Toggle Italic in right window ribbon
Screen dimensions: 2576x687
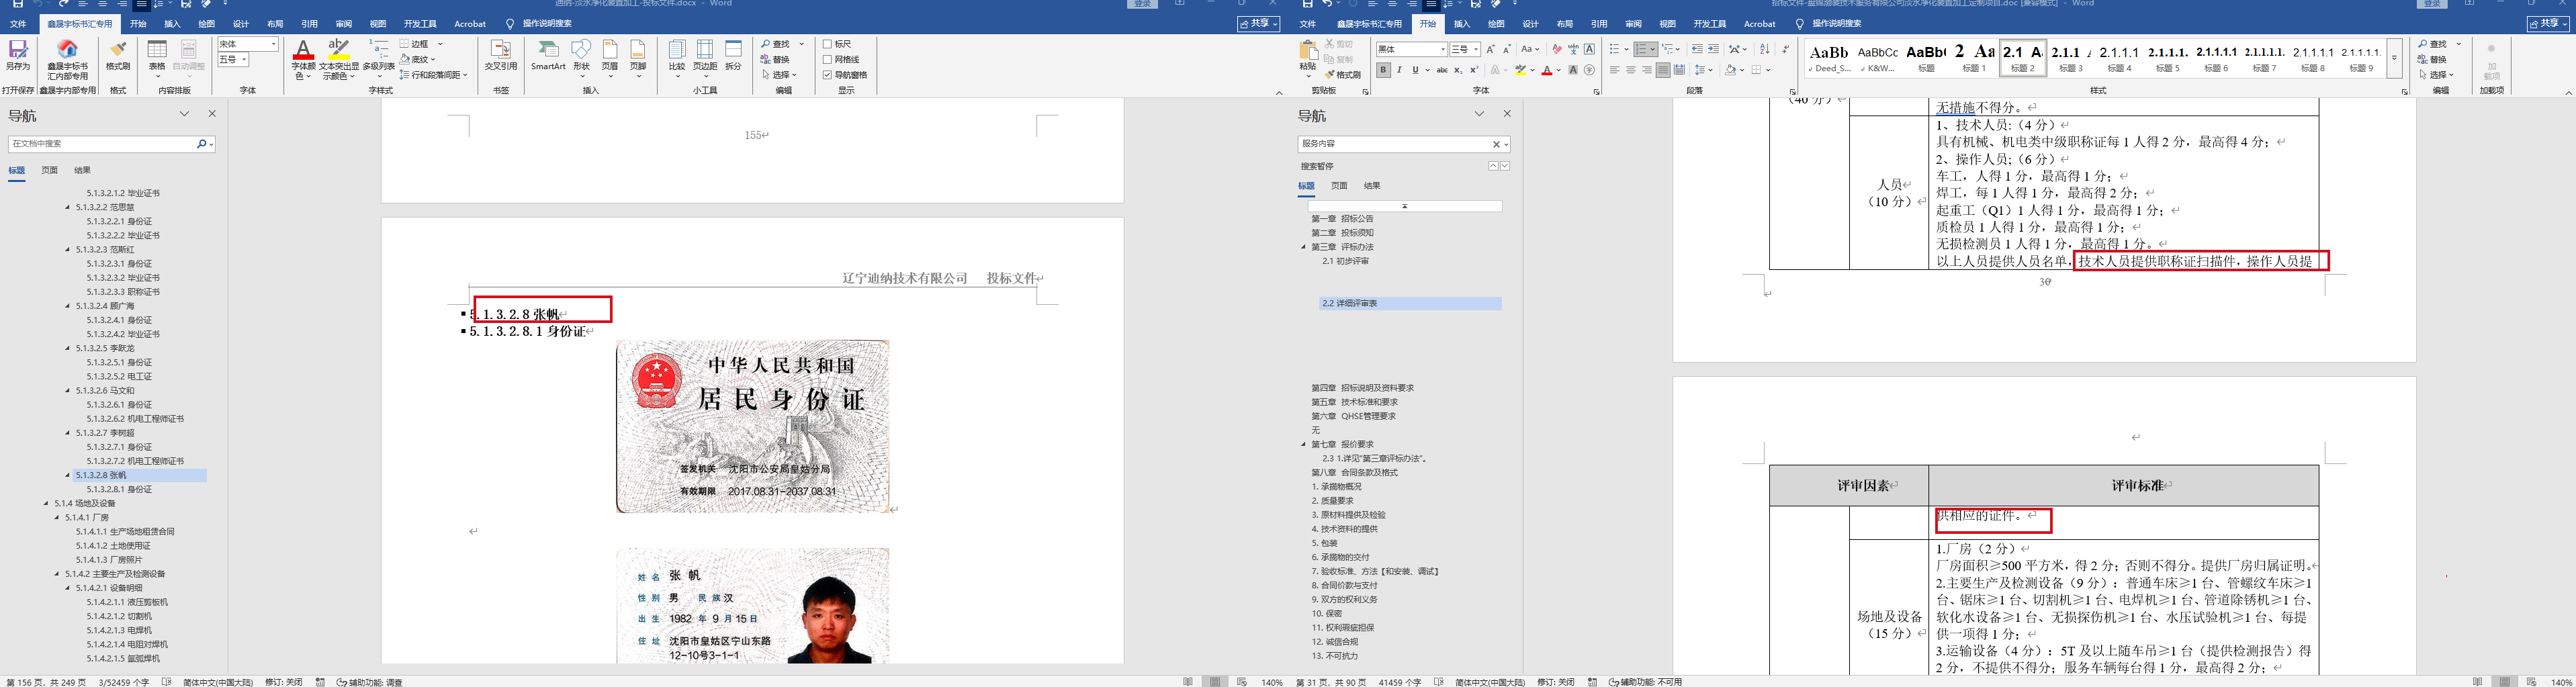pos(1399,70)
